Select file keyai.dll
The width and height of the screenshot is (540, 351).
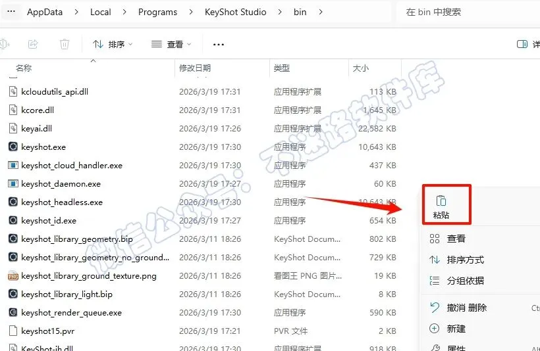click(36, 129)
